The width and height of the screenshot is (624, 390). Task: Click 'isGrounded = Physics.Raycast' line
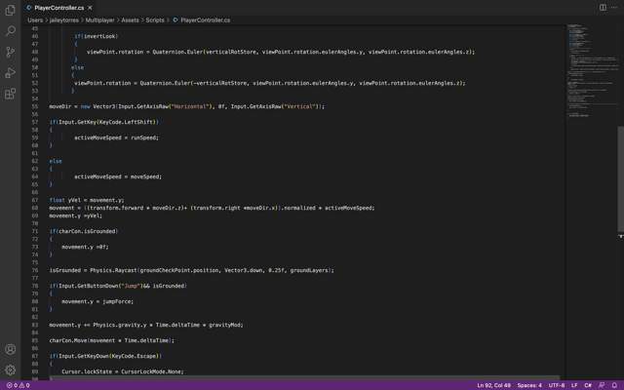click(191, 270)
